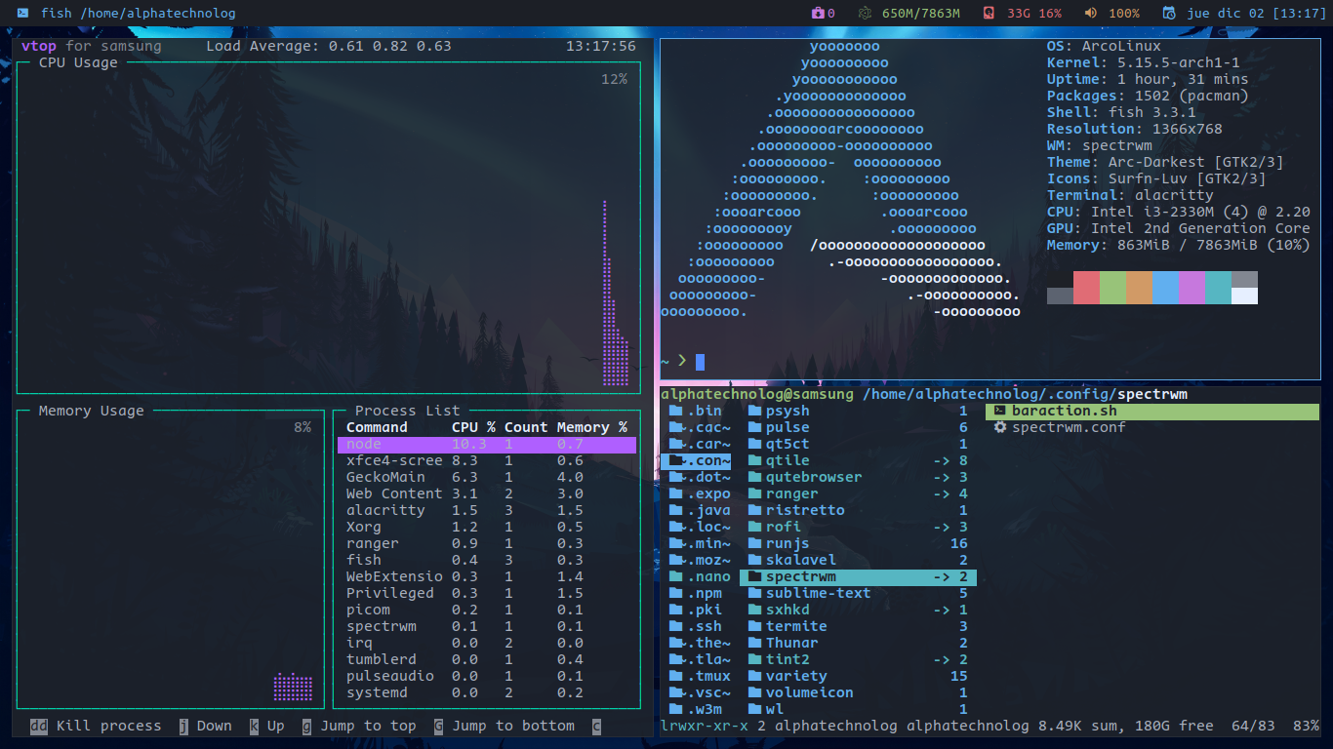Click the folder icon next to Thunar
The image size is (1333, 749).
[754, 644]
